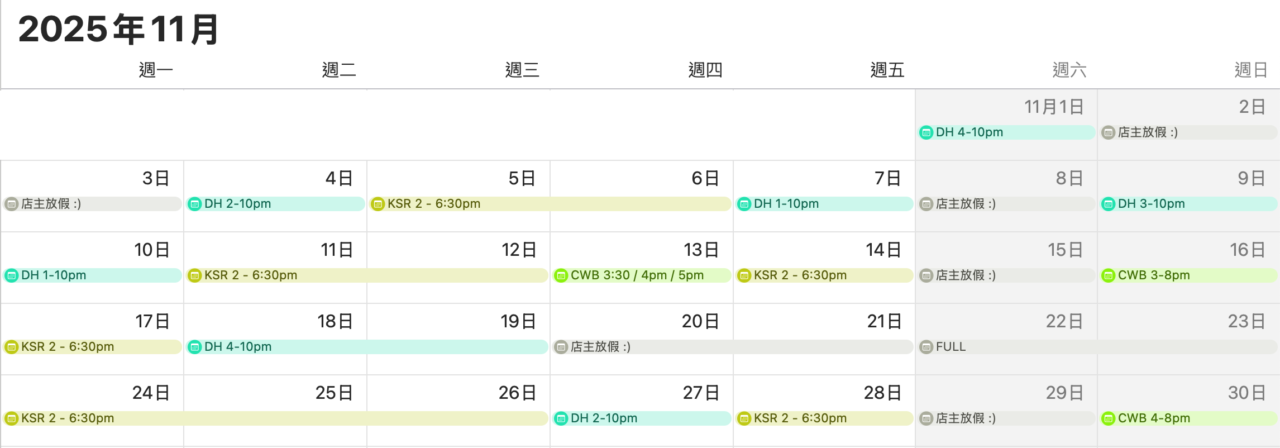The image size is (1280, 448).
Task: Click KSR 2 - 6:30pm event icon on the 5th
Action: (x=378, y=204)
